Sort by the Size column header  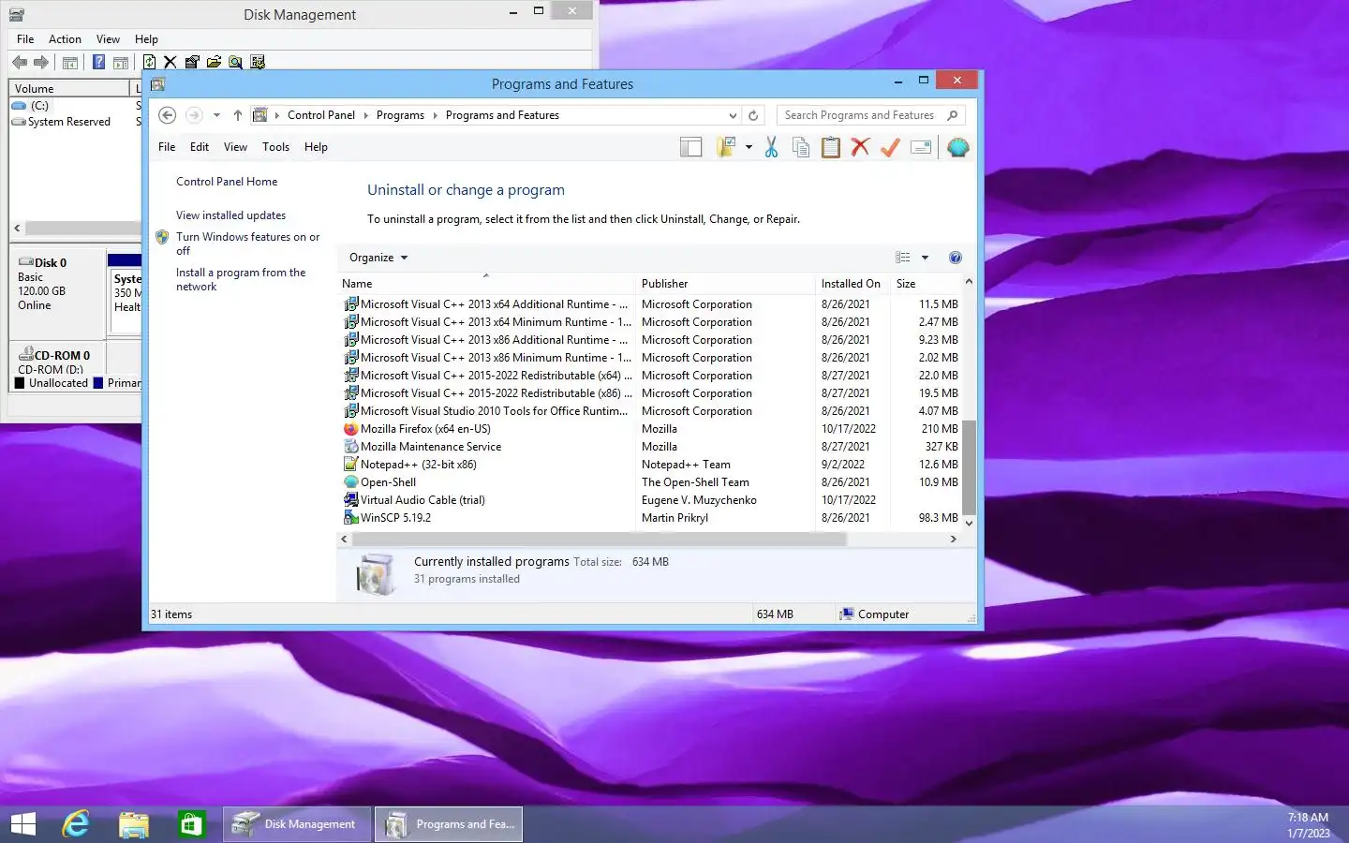click(x=926, y=284)
